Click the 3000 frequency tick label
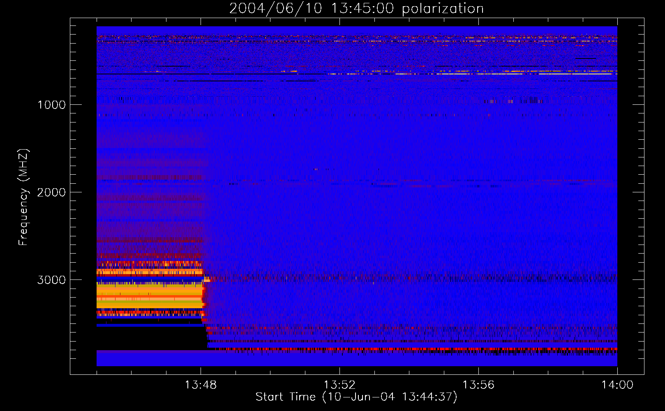The height and width of the screenshot is (411, 665). click(51, 280)
